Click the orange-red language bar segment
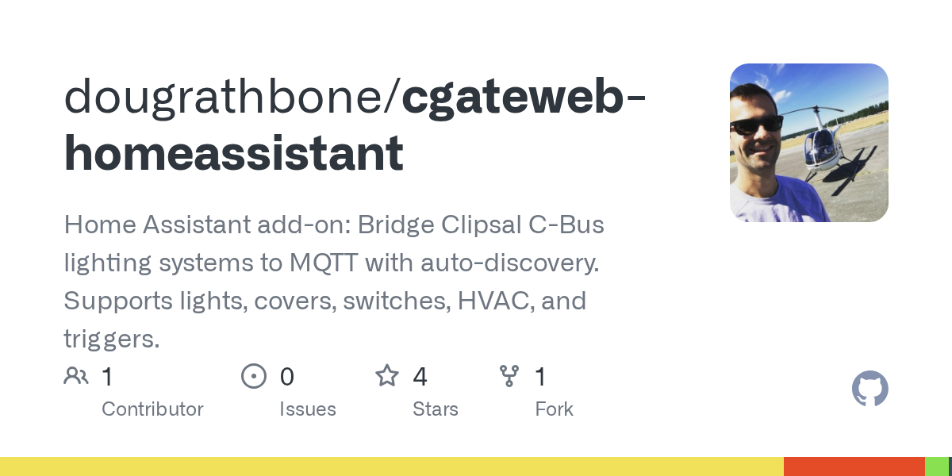The height and width of the screenshot is (476, 952). click(x=854, y=466)
